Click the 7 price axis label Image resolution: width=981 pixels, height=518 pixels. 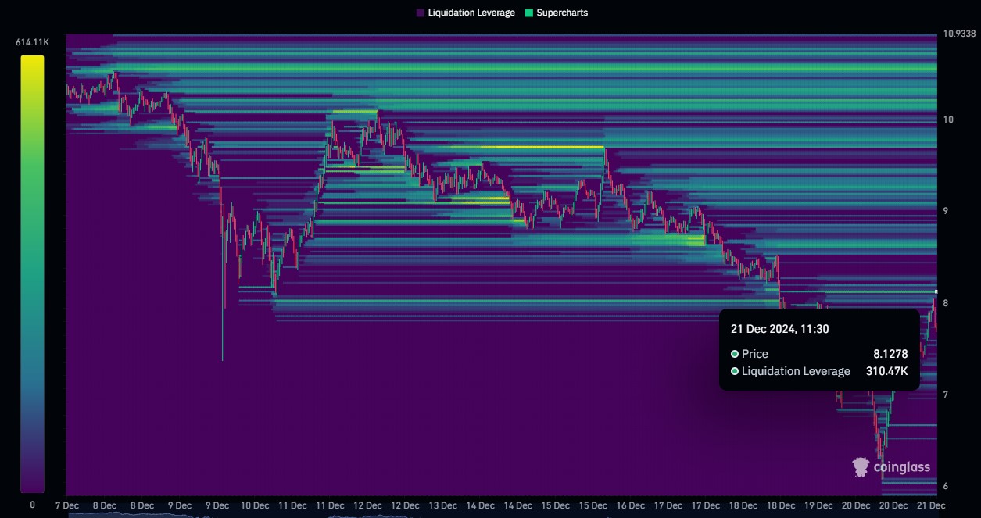point(946,395)
